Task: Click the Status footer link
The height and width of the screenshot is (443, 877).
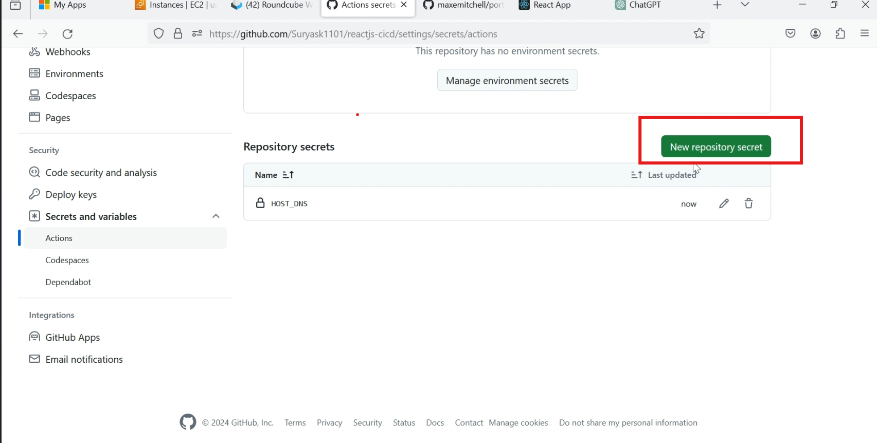Action: pos(404,422)
